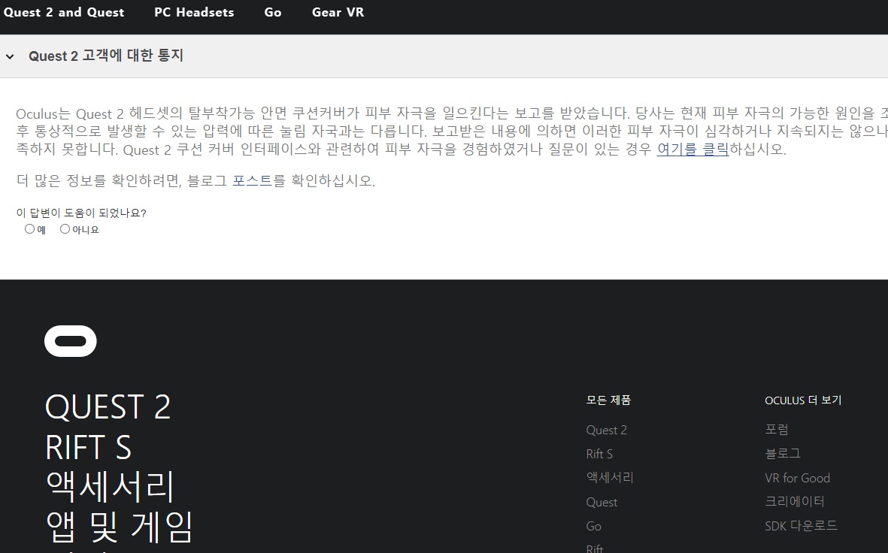Open 크리에이터 link
The width and height of the screenshot is (888, 553).
tap(795, 502)
